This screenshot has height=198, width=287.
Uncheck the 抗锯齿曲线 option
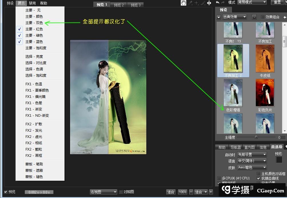point(259,178)
